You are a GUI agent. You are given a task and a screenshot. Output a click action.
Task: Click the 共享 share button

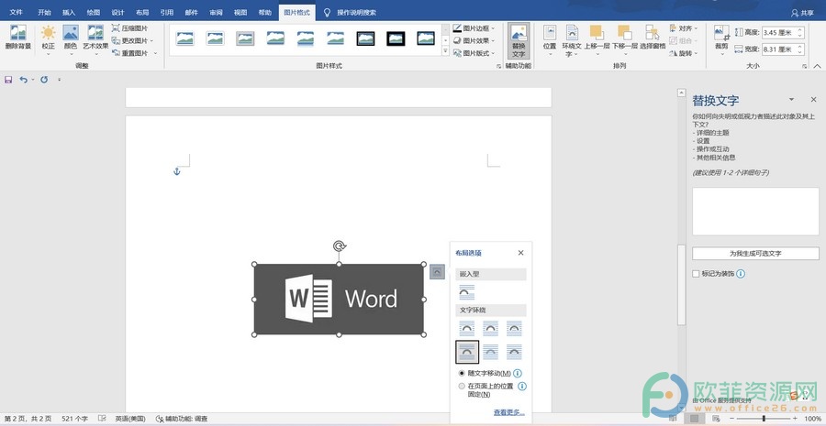[x=803, y=13]
